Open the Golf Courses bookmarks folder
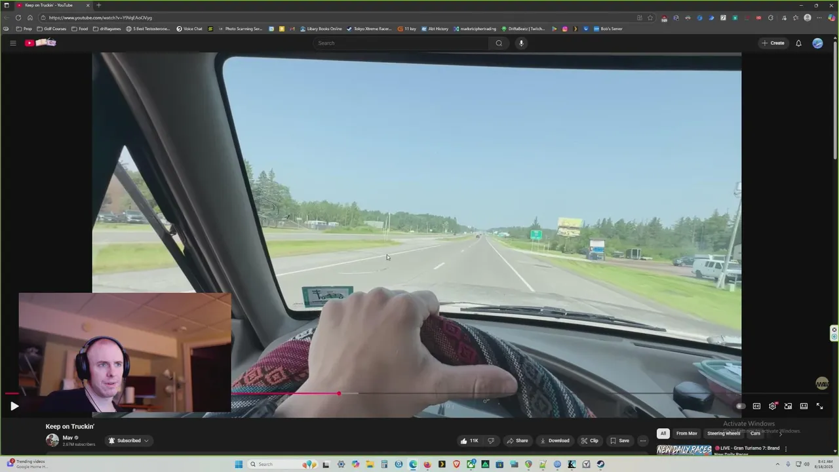 pos(52,29)
